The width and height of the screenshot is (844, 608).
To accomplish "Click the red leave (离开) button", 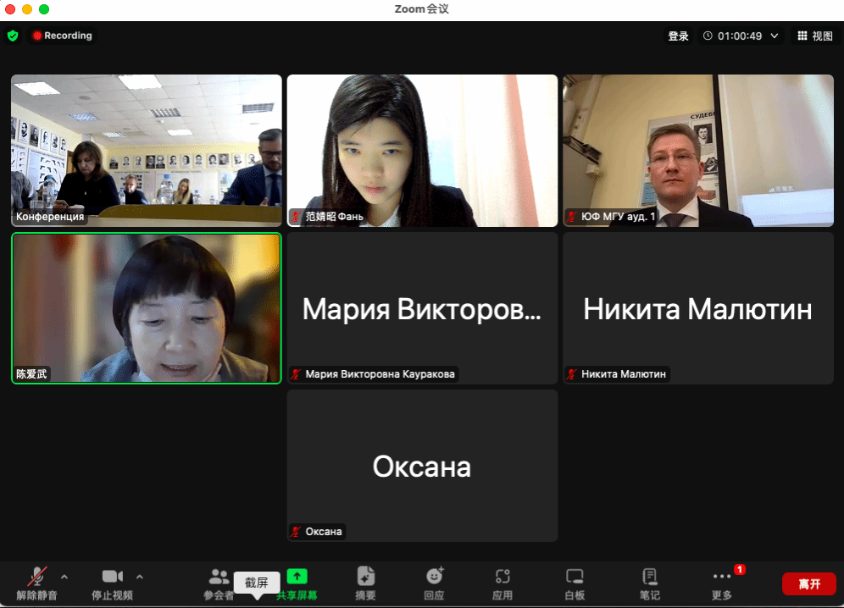I will (x=808, y=583).
